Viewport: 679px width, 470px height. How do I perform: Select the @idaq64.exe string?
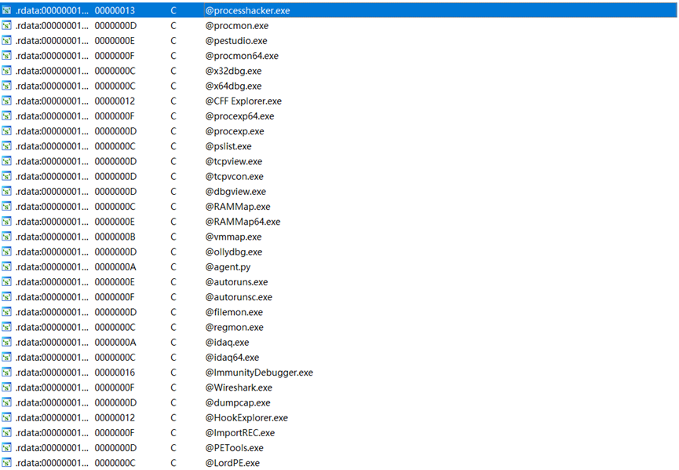click(232, 358)
